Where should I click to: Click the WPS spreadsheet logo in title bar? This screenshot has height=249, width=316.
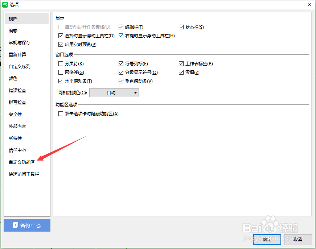[x=5, y=5]
